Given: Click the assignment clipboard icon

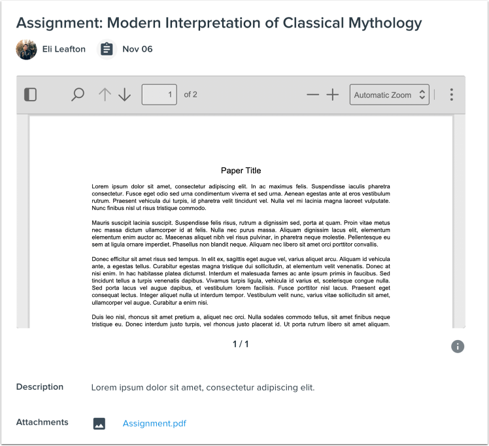Looking at the screenshot, I should 107,49.
